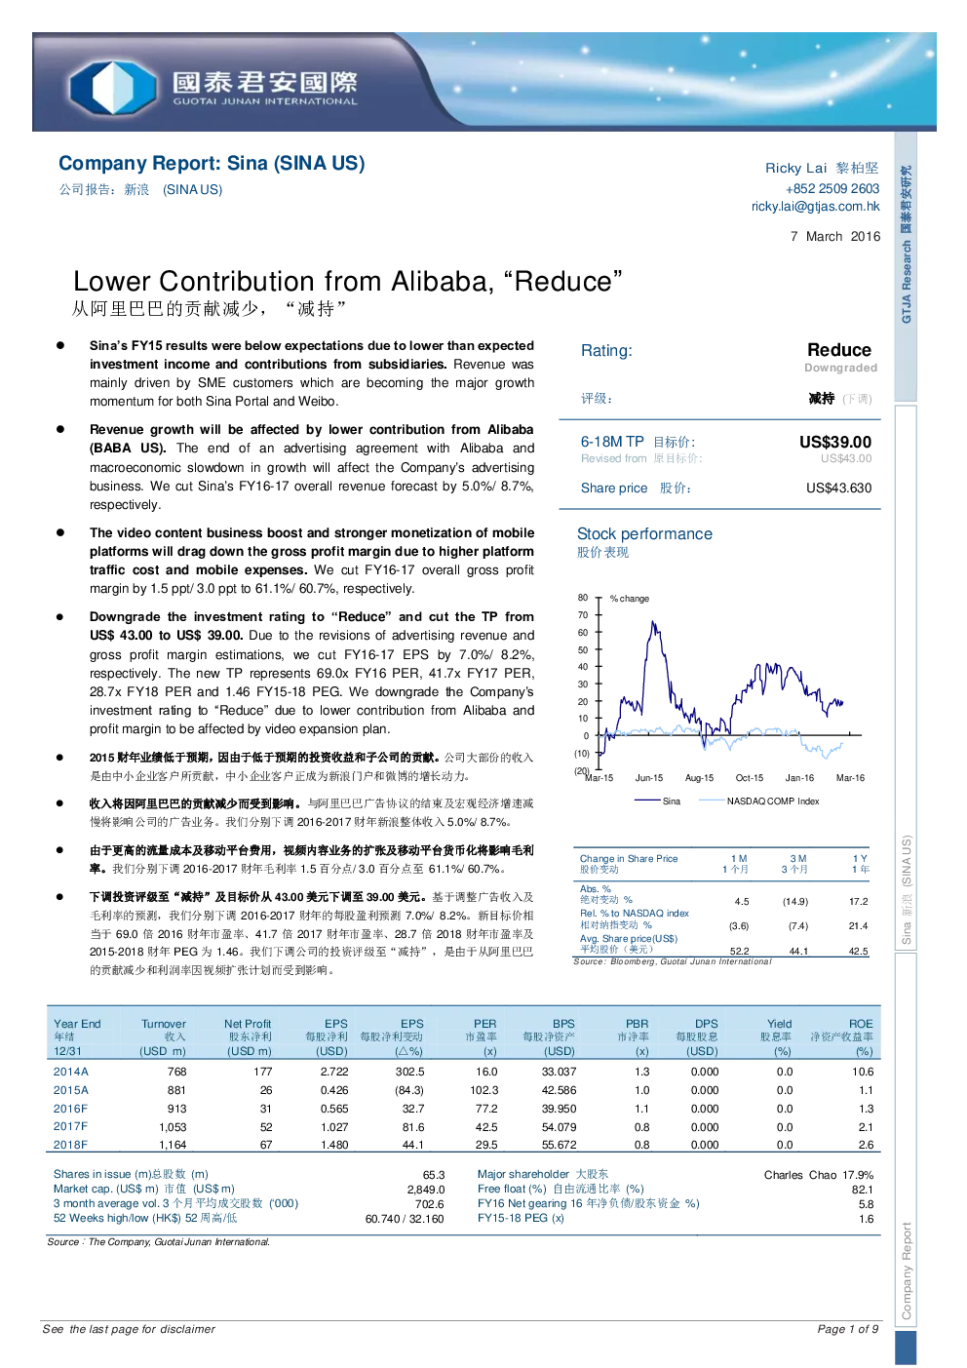The width and height of the screenshot is (967, 1368).
Task: Click the Turnover column header
Action: click(164, 1024)
